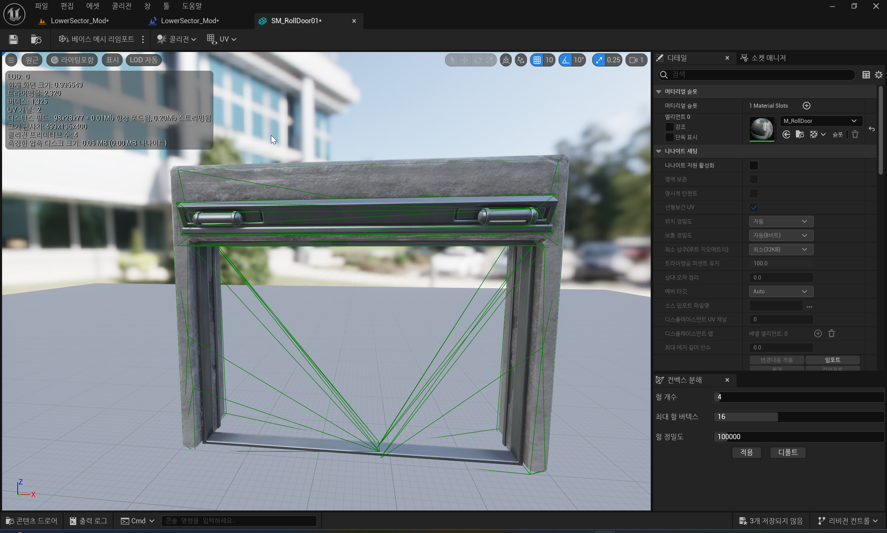The image size is (887, 533).
Task: Enable Nanite support checkbox
Action: [753, 165]
